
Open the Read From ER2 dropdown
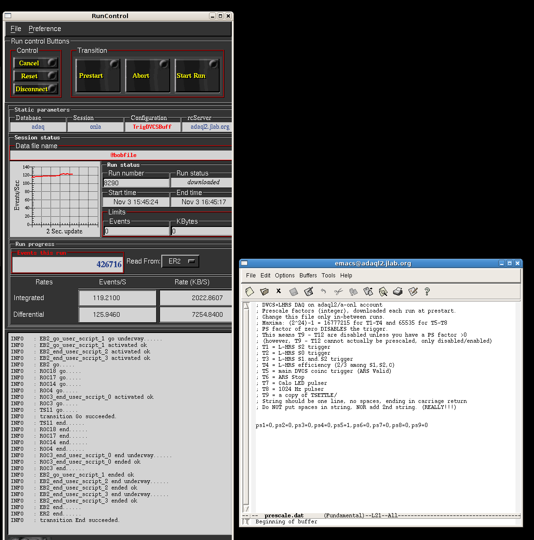click(x=180, y=261)
